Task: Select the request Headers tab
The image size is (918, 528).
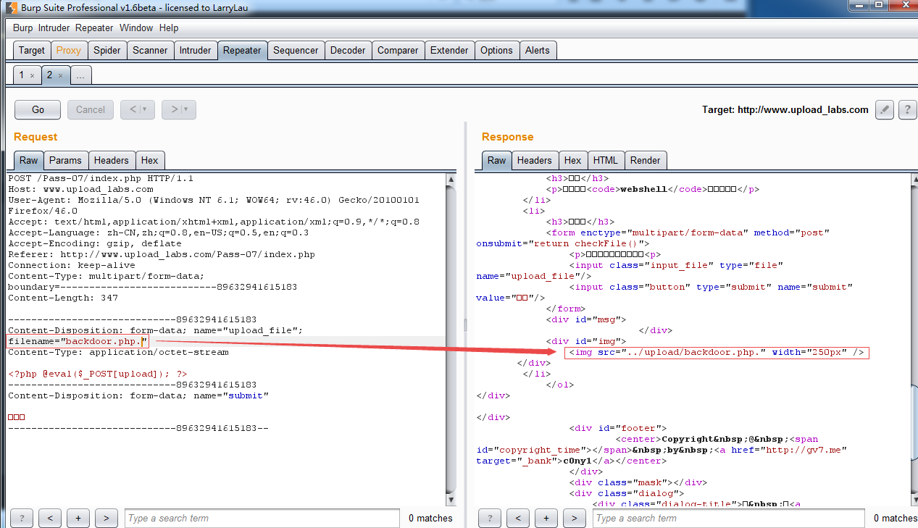Action: tap(112, 160)
